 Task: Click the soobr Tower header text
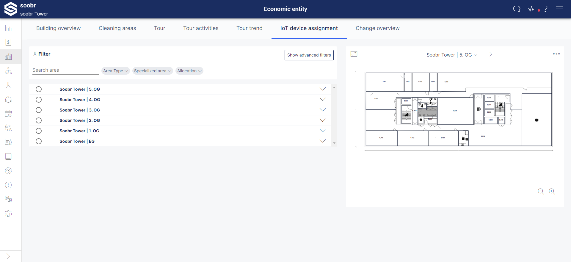pos(34,14)
